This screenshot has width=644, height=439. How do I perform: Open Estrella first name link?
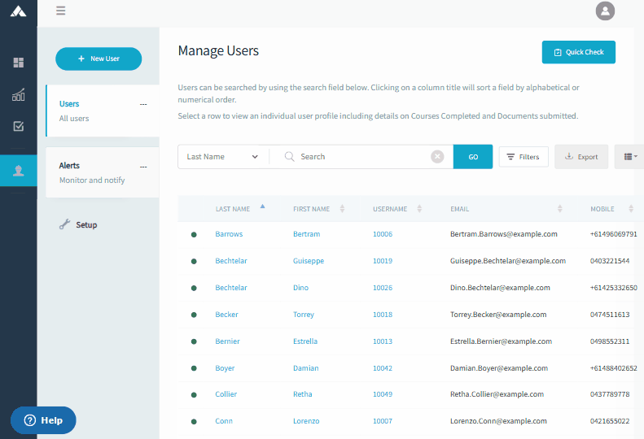[305, 341]
